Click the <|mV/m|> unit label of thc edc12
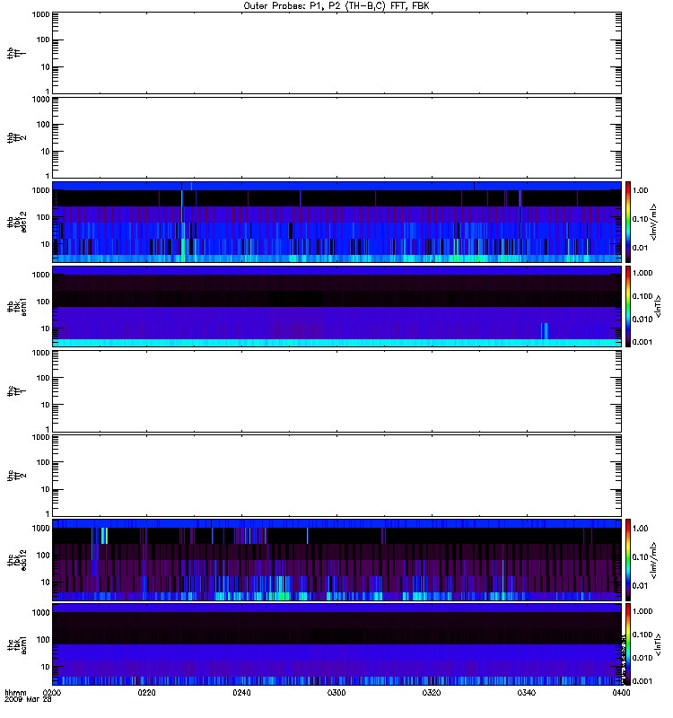This screenshot has height=718, width=673. click(654, 560)
